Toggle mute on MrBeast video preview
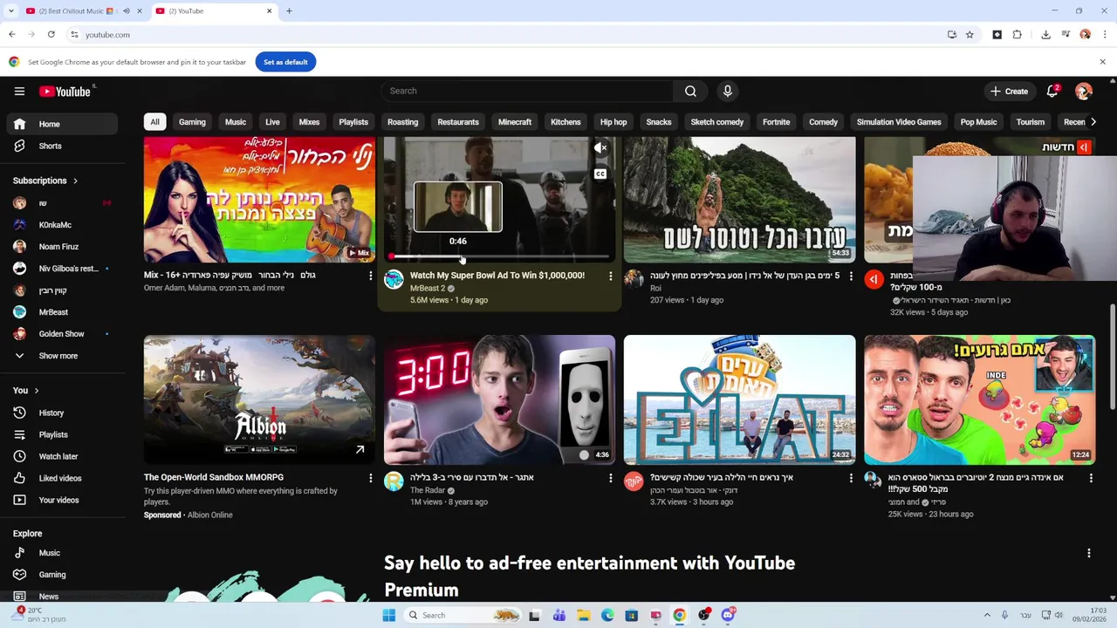 pos(600,149)
